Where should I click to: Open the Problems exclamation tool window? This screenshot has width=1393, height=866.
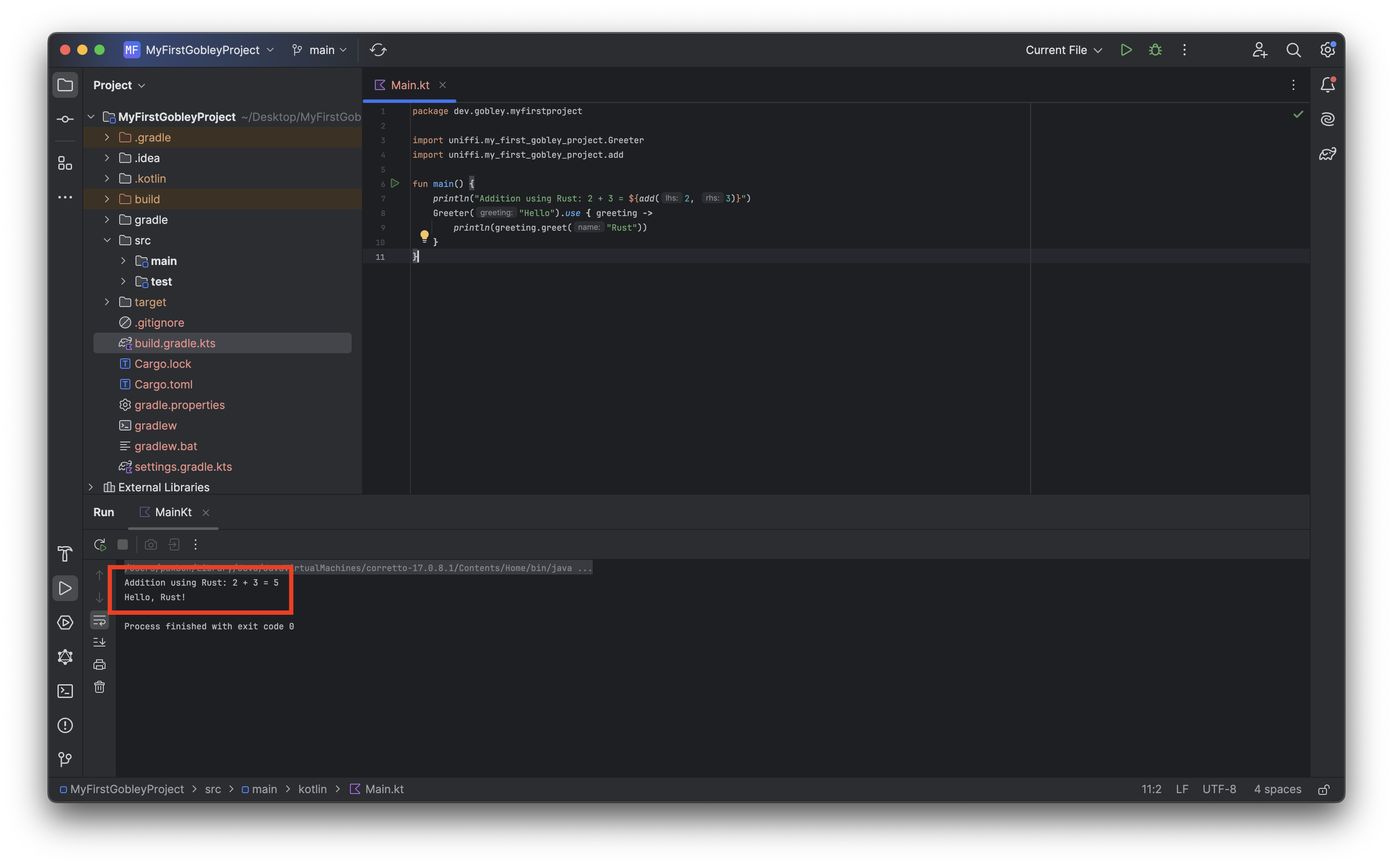(65, 726)
